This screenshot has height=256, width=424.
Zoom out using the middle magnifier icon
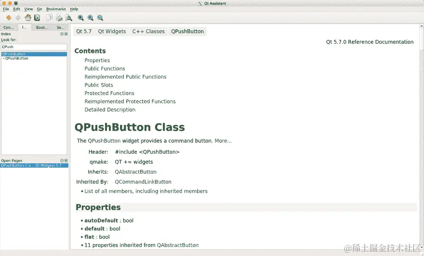90,18
